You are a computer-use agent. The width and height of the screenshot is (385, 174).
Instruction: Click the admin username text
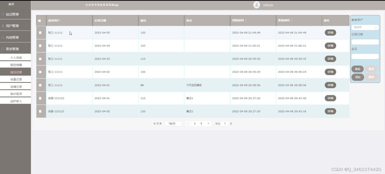click(x=268, y=5)
